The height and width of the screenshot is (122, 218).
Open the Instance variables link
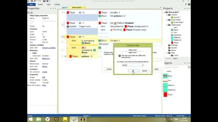click(49, 48)
